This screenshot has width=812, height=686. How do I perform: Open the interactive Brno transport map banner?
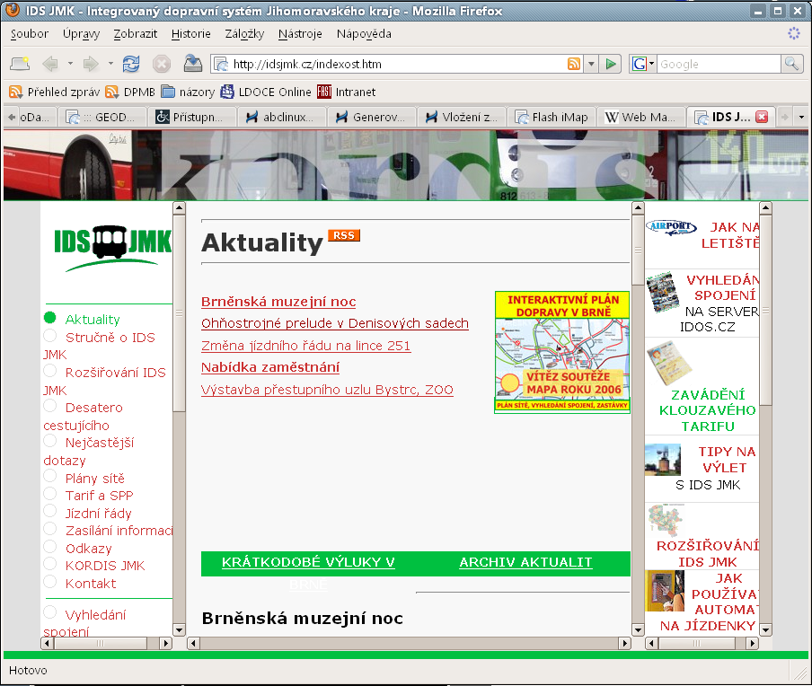tap(562, 352)
